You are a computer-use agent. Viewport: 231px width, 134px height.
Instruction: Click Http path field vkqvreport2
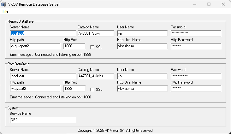(35, 46)
